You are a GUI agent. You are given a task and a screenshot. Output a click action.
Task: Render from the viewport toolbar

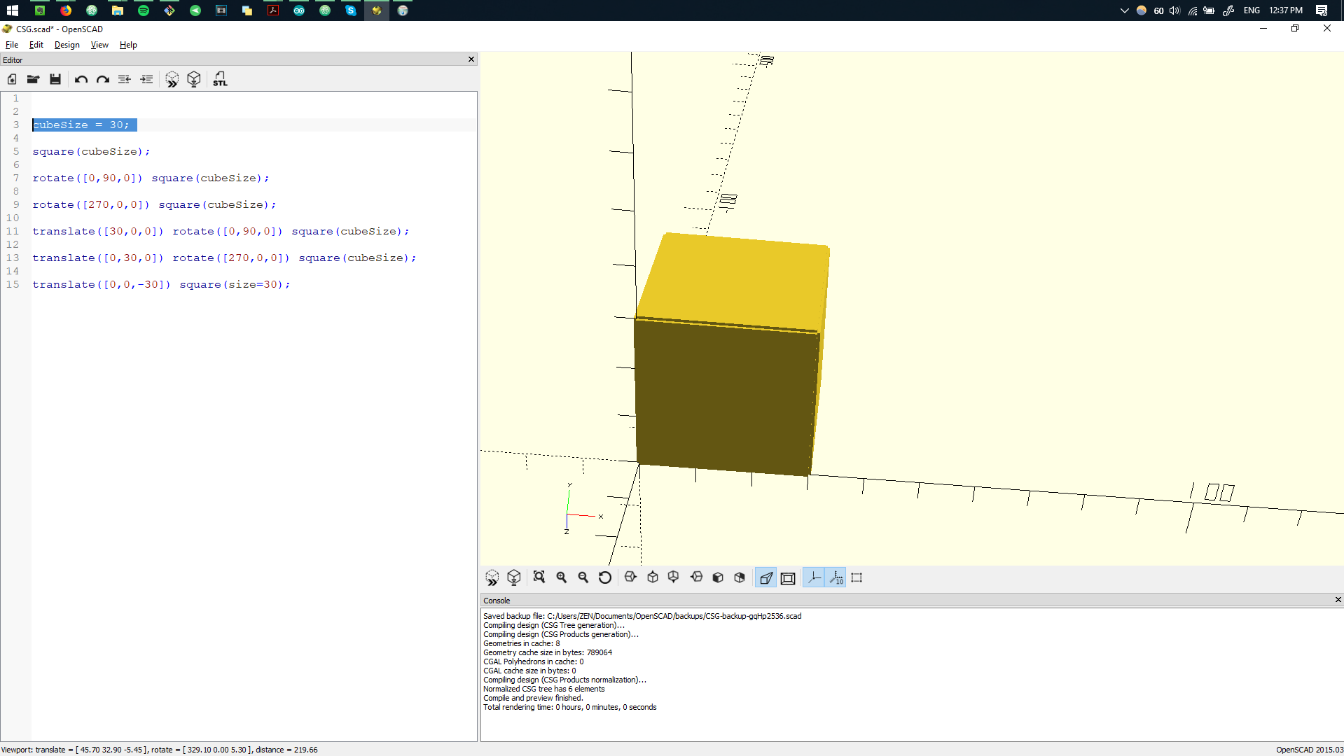pos(514,577)
